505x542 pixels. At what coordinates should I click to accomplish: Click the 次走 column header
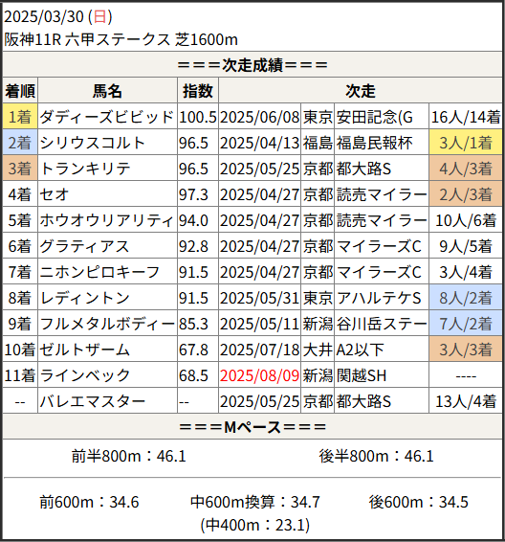click(x=361, y=91)
